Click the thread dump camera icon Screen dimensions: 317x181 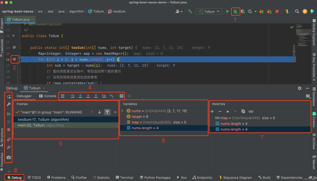coord(8,157)
